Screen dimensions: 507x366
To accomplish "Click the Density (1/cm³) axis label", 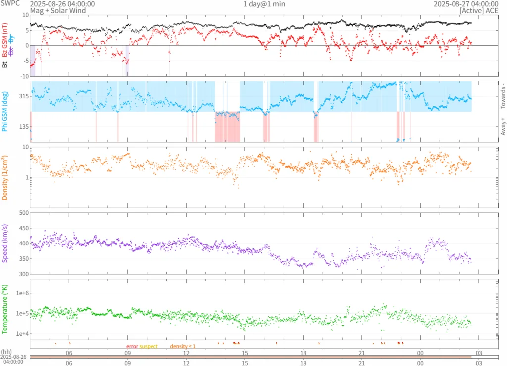I will pos(5,177).
